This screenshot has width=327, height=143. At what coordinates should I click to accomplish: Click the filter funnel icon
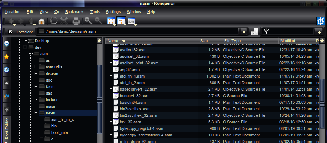point(266,32)
